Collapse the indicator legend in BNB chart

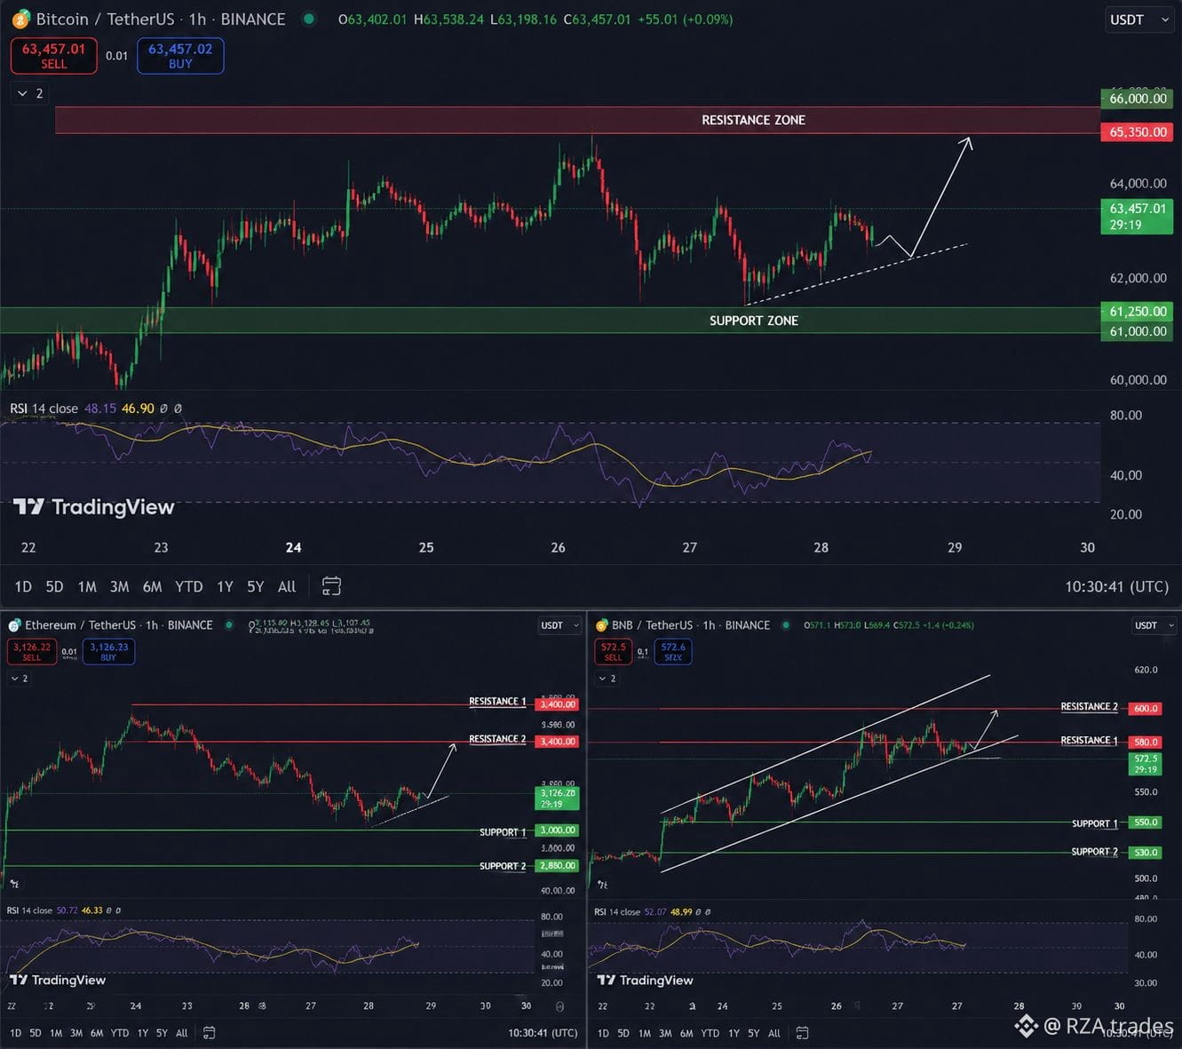pos(607,679)
